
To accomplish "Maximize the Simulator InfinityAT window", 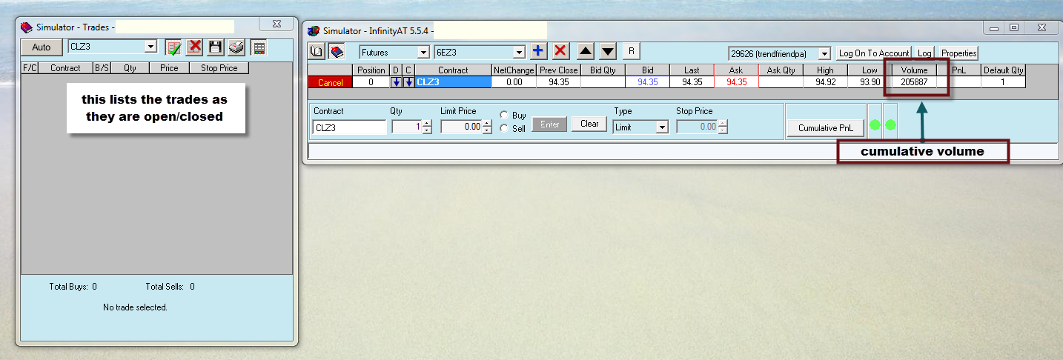I will (x=1014, y=27).
